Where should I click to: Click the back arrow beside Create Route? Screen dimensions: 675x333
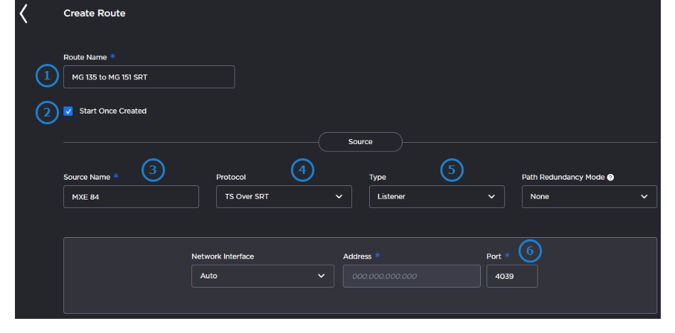(x=23, y=13)
